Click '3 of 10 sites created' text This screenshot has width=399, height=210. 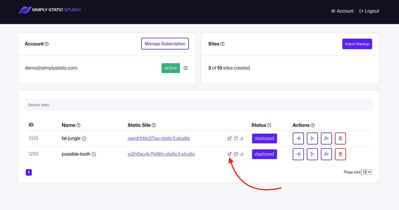(229, 68)
